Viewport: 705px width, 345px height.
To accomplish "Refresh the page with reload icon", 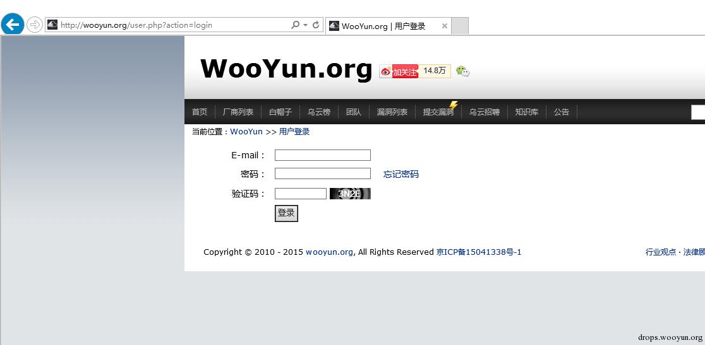I will tap(316, 25).
